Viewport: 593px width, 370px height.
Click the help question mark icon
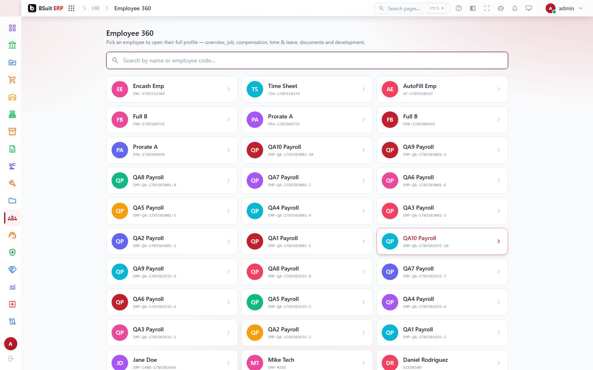tap(459, 8)
